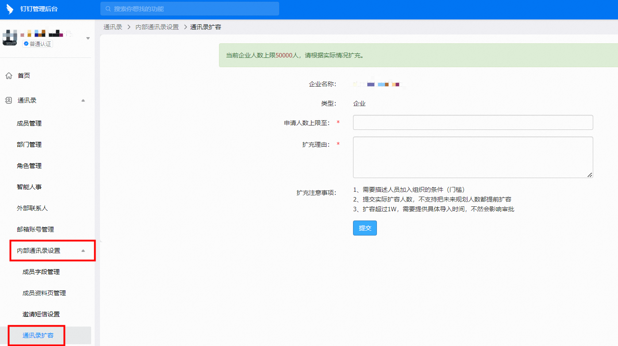Click the 通讯录 breadcrumb link

pos(113,27)
